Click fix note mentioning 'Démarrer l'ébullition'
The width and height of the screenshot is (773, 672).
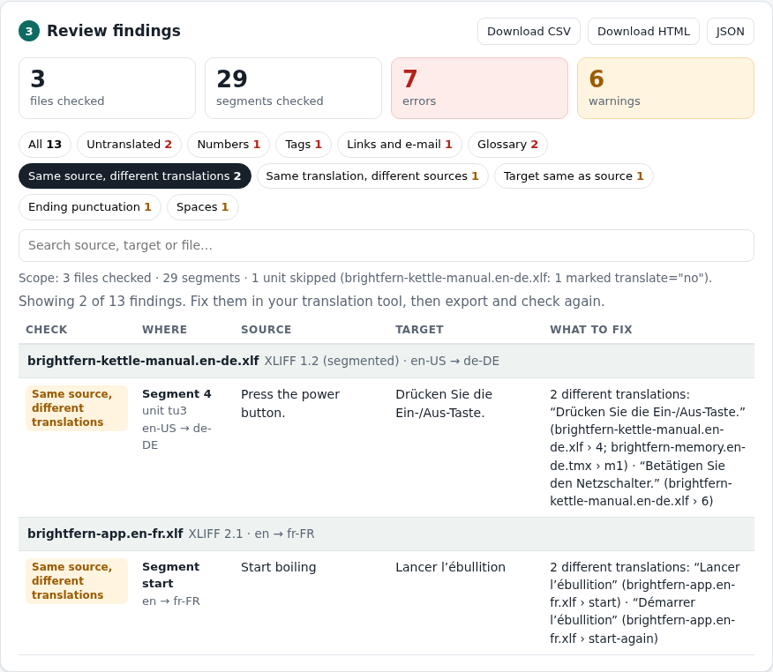pyautogui.click(x=645, y=602)
